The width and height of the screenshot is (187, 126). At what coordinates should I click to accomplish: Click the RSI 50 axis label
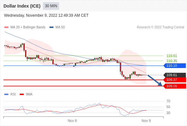coord(168,107)
